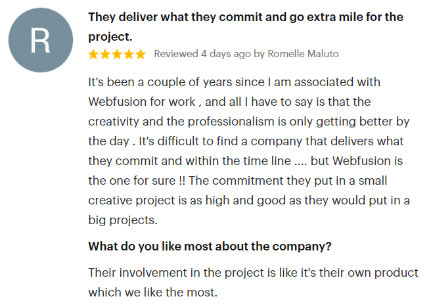Click the first yellow rating star
Image resolution: width=431 pixels, height=307 pixels.
coord(93,54)
